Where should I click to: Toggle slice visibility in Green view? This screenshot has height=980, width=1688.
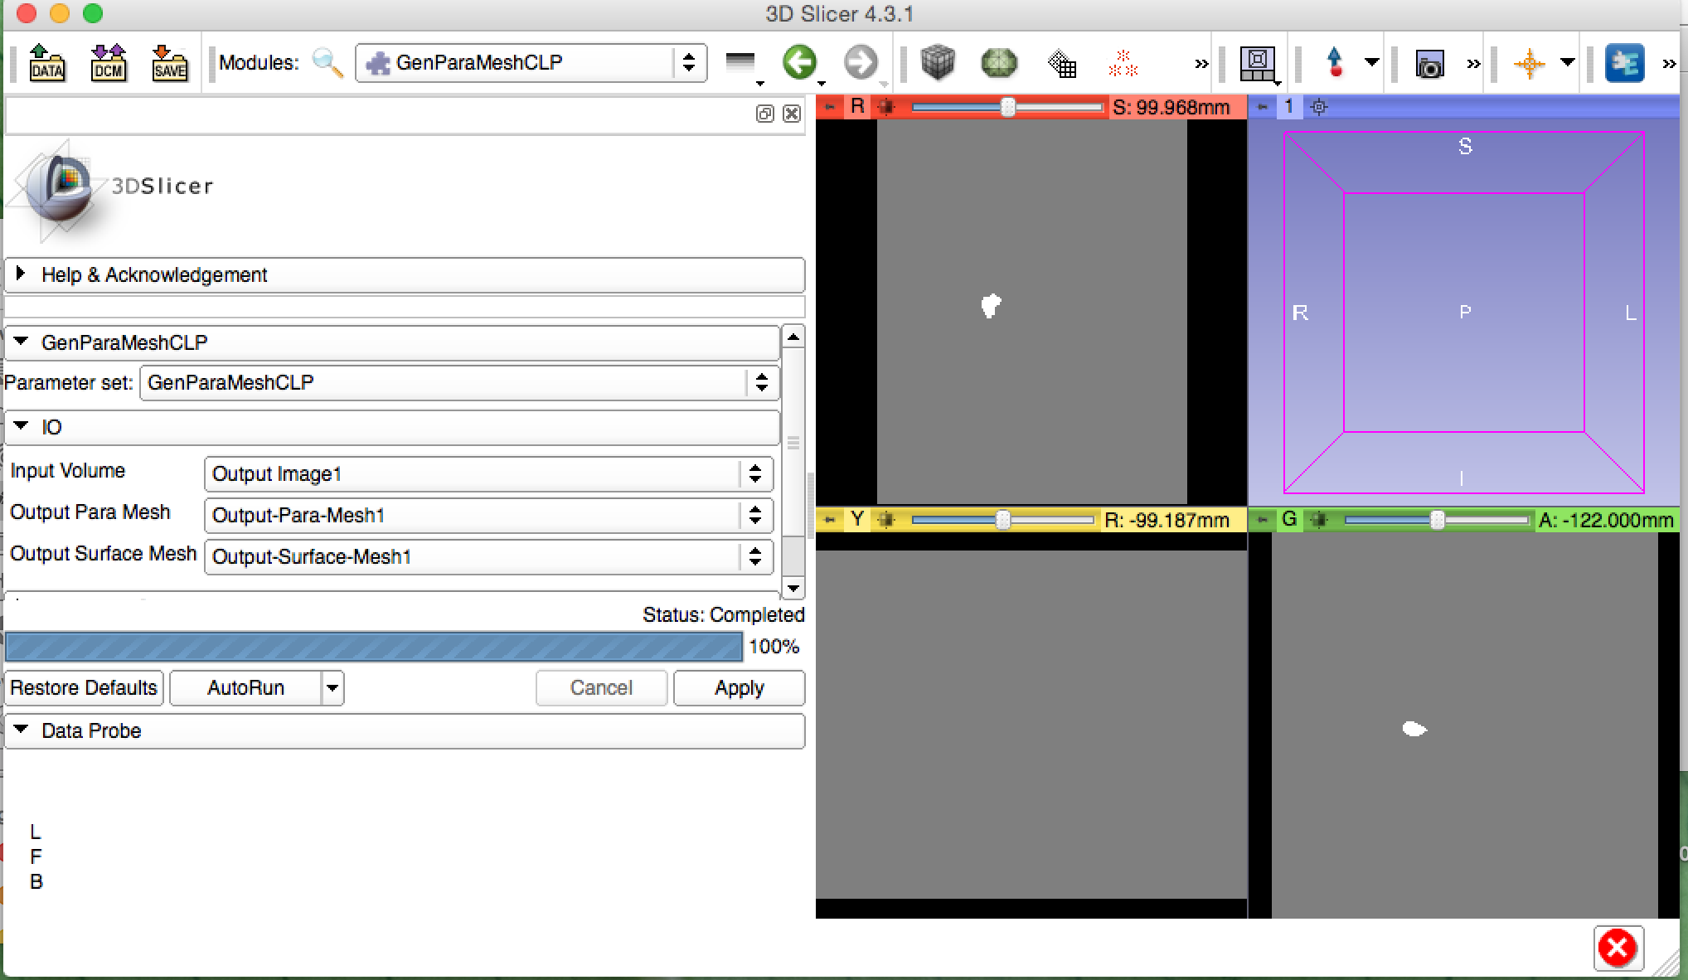pyautogui.click(x=1320, y=520)
